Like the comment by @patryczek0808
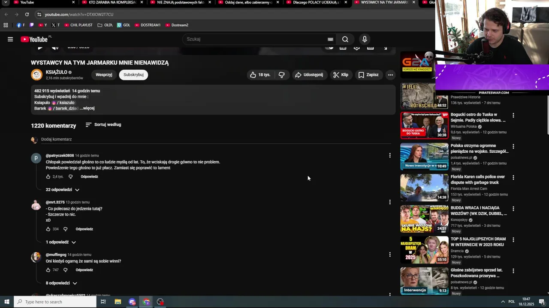Image resolution: width=549 pixels, height=308 pixels. coord(48,177)
